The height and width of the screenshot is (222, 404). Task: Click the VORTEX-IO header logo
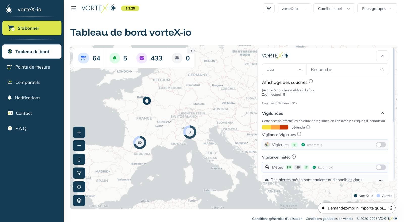coord(98,8)
